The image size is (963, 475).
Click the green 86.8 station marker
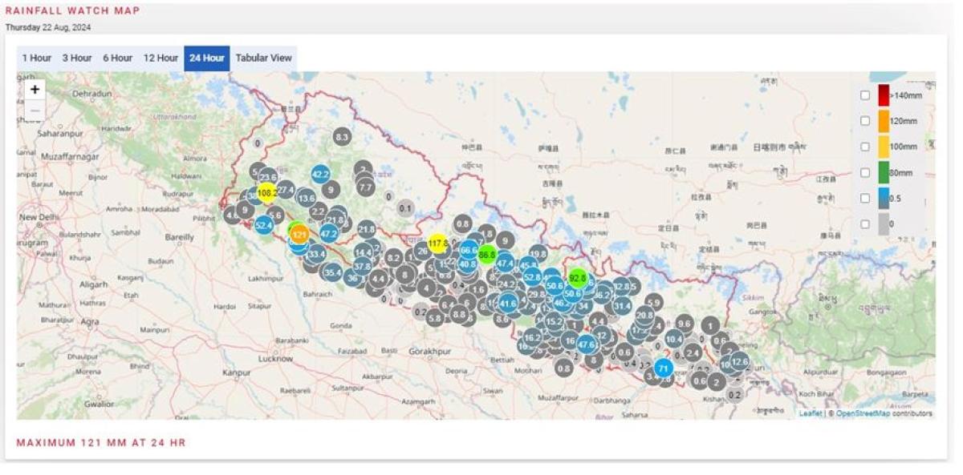click(487, 255)
